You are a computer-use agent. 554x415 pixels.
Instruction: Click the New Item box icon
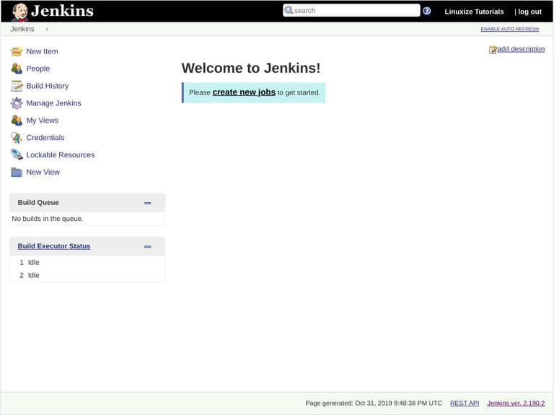(x=17, y=51)
